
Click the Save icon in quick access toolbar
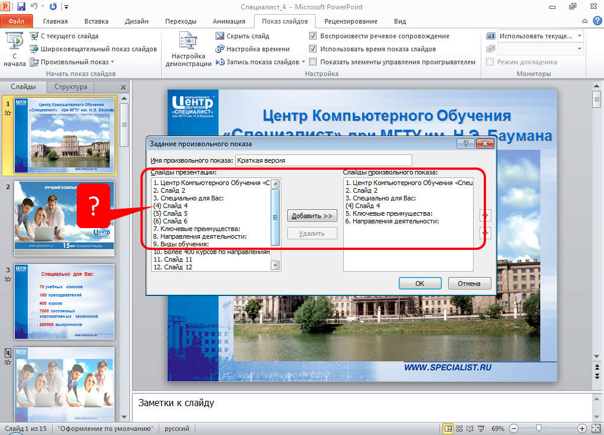point(21,7)
